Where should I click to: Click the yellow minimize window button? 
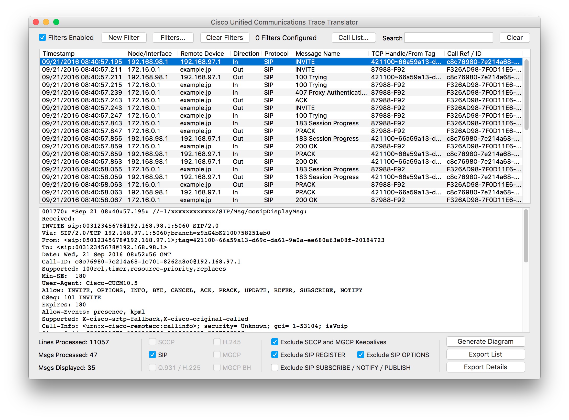[x=46, y=22]
